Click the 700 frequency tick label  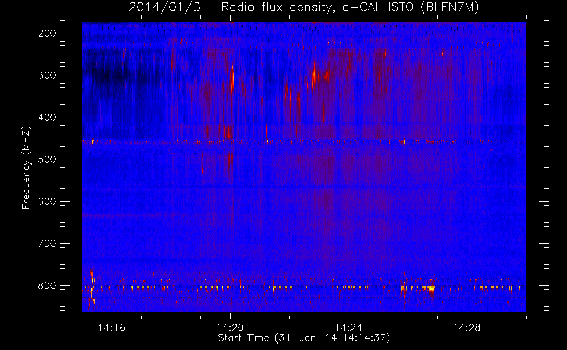pos(47,243)
